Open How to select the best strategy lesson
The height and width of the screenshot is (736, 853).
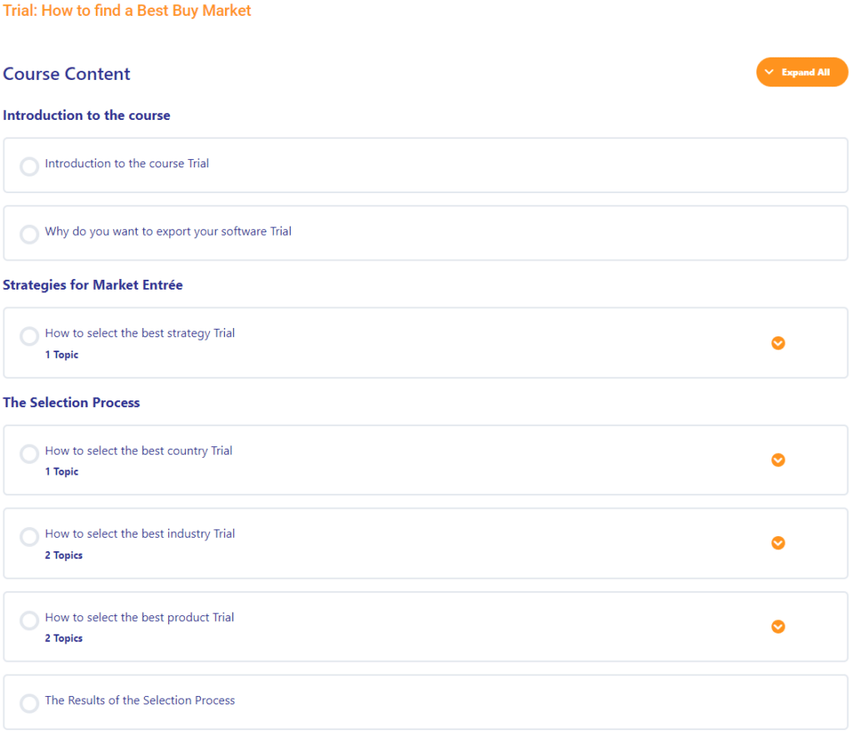coord(140,334)
